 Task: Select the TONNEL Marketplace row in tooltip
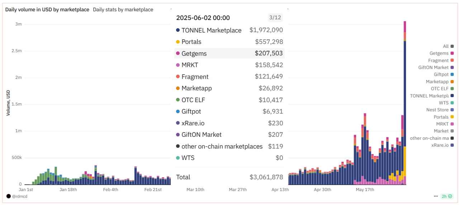229,30
